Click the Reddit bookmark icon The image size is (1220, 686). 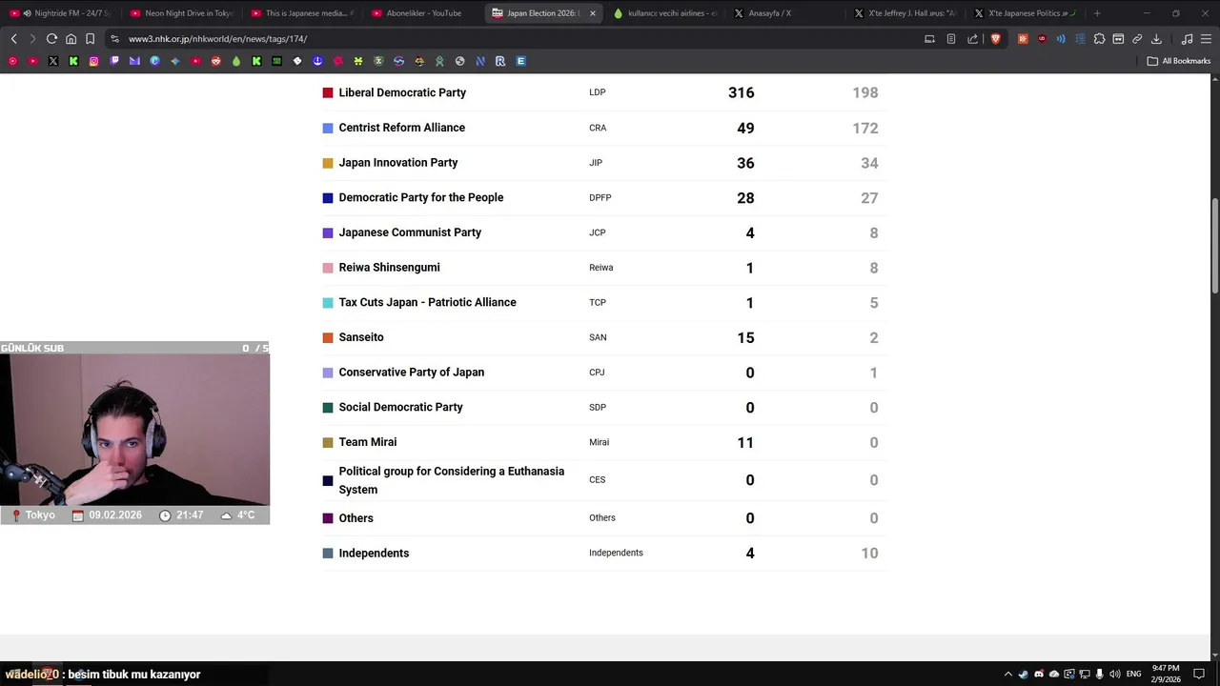coord(216,61)
